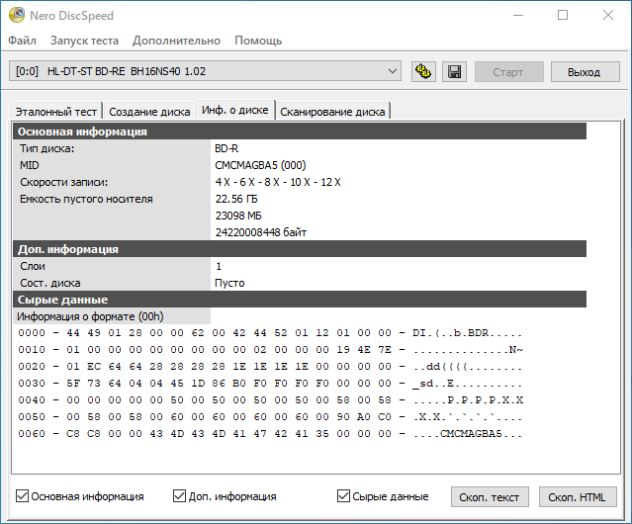632x524 pixels.
Task: Click the MID value CMCMAGBA5 (000)
Action: click(260, 165)
